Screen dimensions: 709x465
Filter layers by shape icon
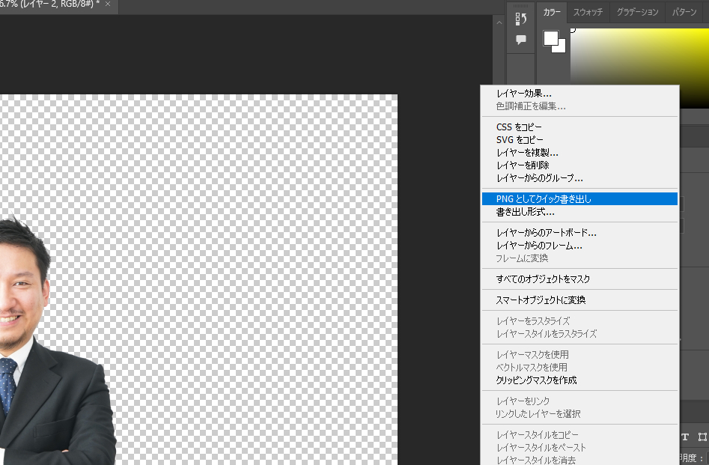[x=702, y=437]
